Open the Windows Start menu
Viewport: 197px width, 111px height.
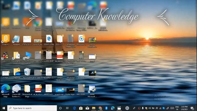point(4,108)
